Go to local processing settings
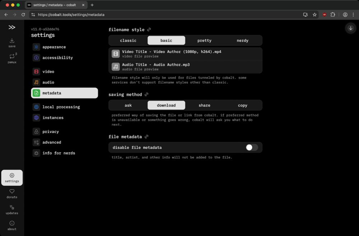This screenshot has width=359, height=236. click(65, 107)
